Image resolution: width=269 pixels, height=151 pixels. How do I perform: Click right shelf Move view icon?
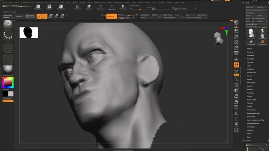pos(236,91)
